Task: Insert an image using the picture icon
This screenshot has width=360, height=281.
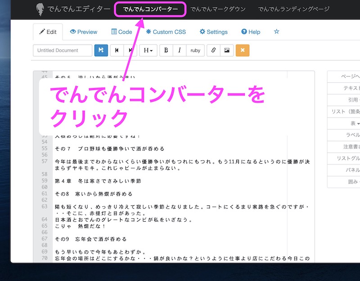Action: click(226, 50)
